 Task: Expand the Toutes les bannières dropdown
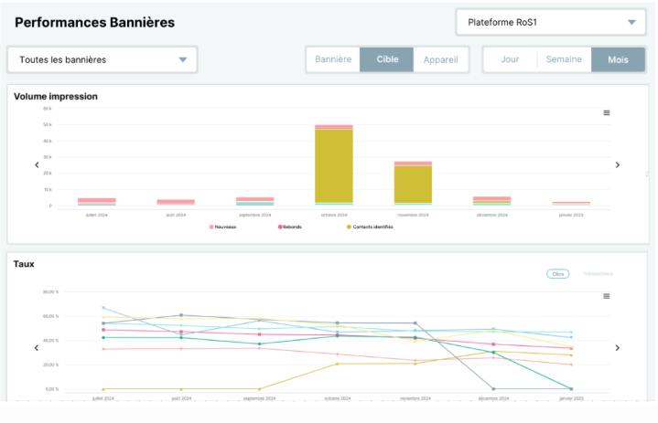102,60
